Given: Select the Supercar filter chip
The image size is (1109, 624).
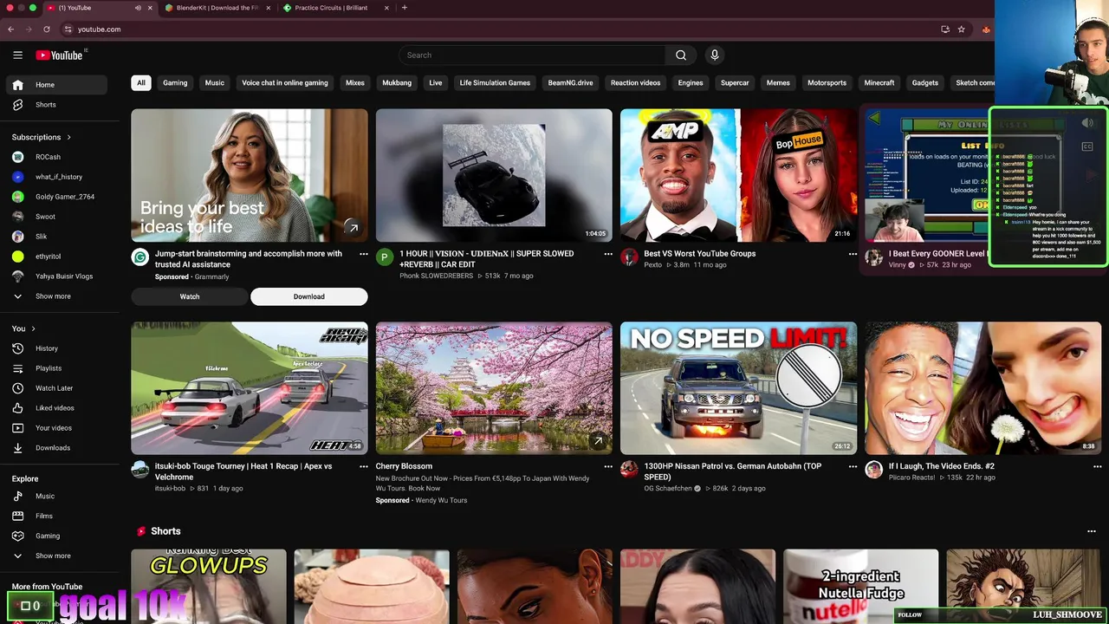Looking at the screenshot, I should tap(735, 83).
